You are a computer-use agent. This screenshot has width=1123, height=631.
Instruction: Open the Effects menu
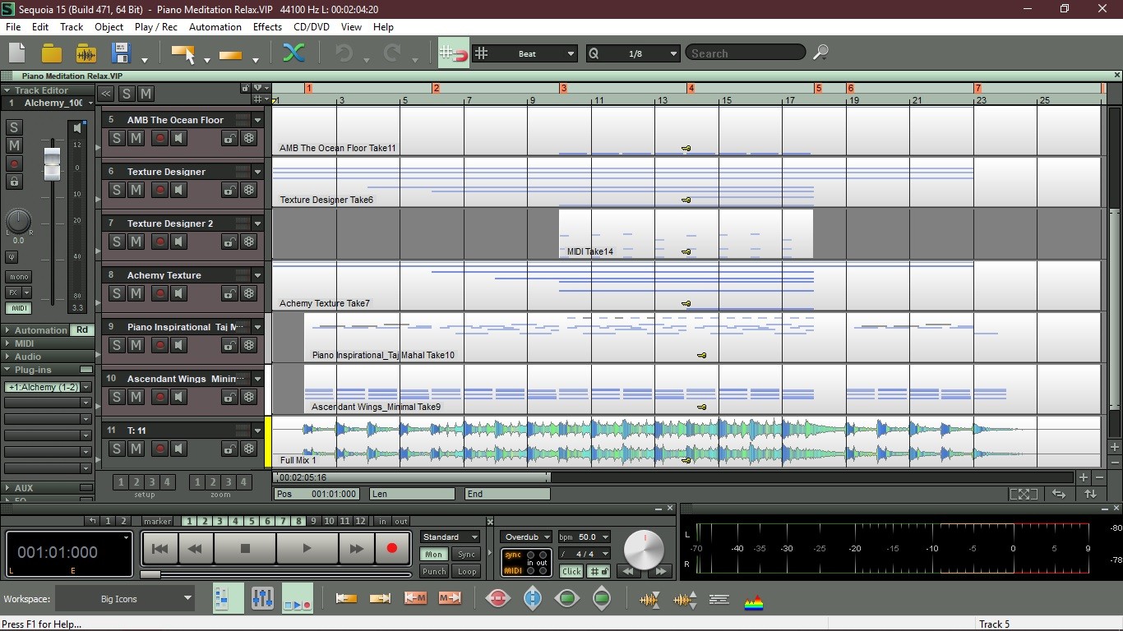(x=267, y=27)
